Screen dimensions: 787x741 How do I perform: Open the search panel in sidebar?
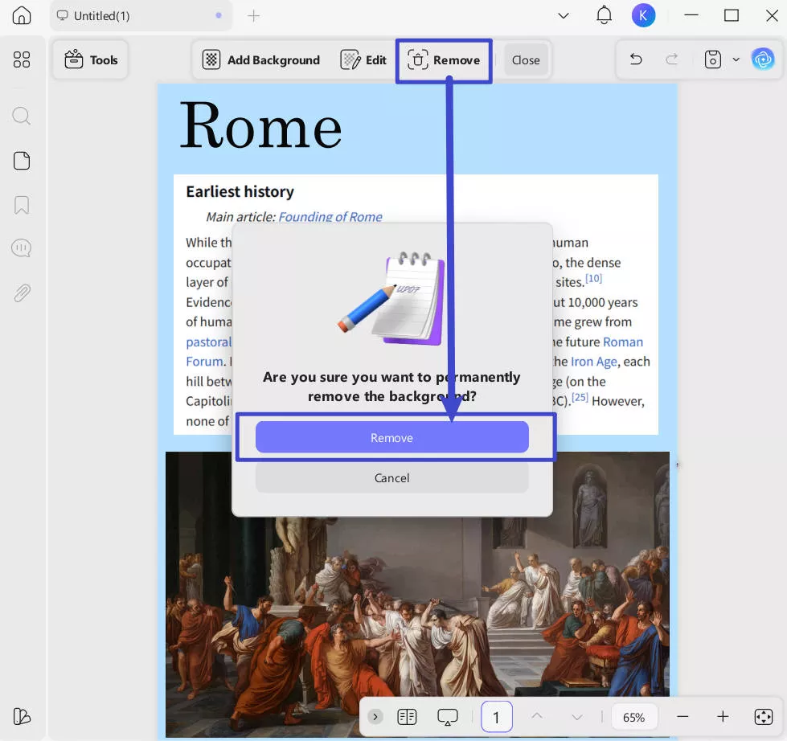coord(22,117)
